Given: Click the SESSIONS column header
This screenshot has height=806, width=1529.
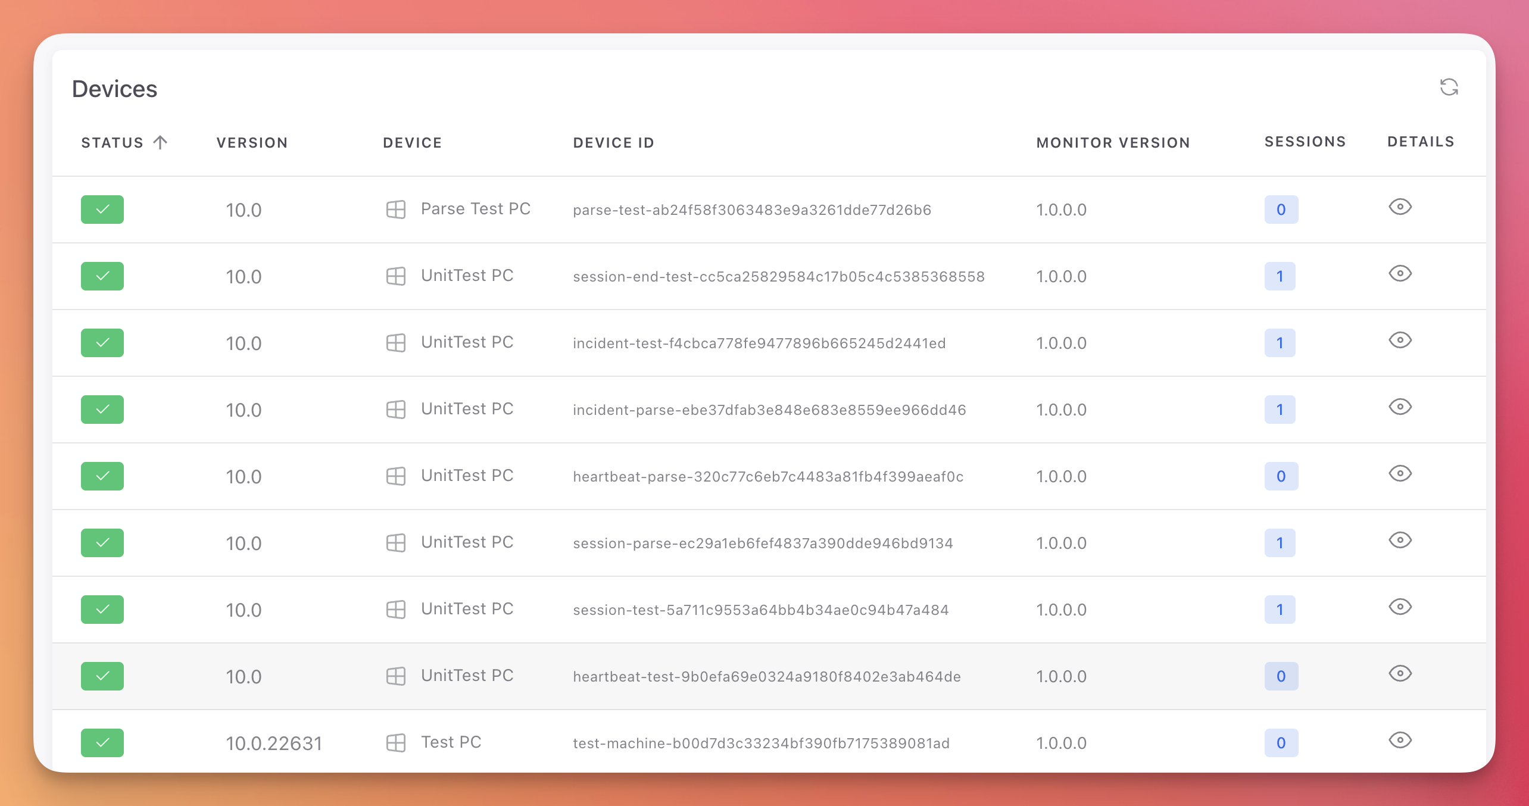Looking at the screenshot, I should (x=1305, y=141).
